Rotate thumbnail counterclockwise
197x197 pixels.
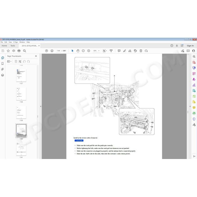[x=24, y=61]
